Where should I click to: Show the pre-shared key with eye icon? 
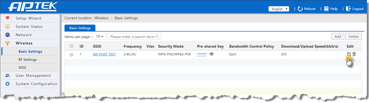pos(212,54)
